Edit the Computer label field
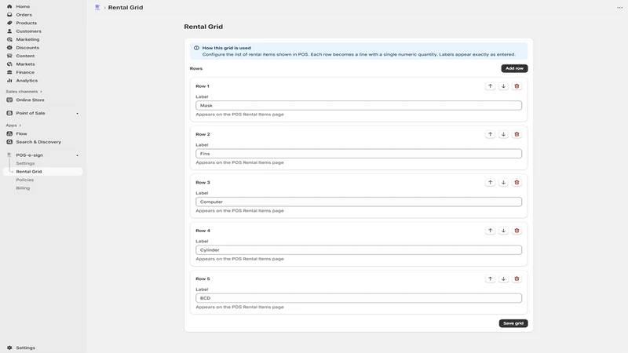Image resolution: width=628 pixels, height=353 pixels. (x=359, y=202)
